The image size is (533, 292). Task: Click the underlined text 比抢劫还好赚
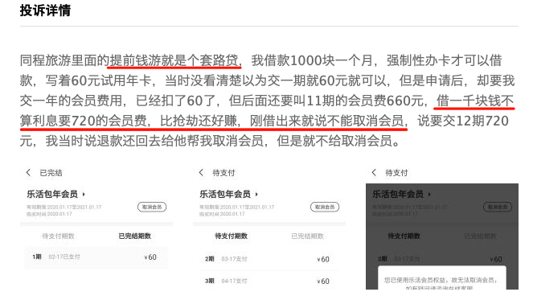[x=199, y=121]
